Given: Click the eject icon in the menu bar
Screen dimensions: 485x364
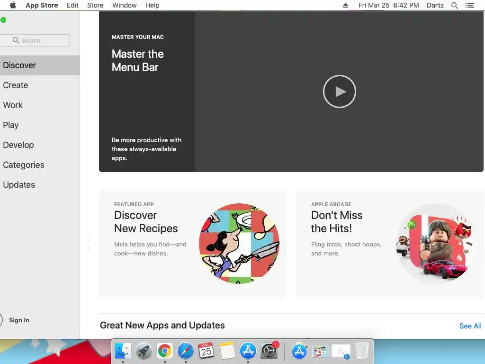Looking at the screenshot, I should click(x=345, y=5).
